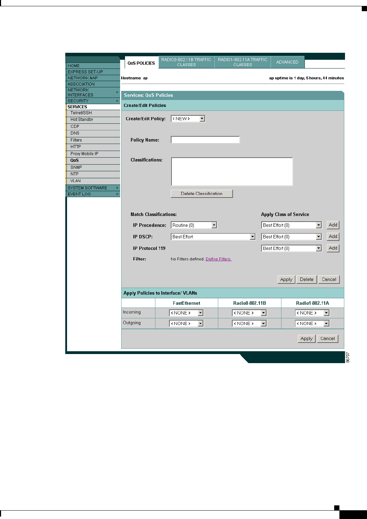367x519 pixels.
Task: Switch to QoS POLICIES tab
Action: coord(141,63)
